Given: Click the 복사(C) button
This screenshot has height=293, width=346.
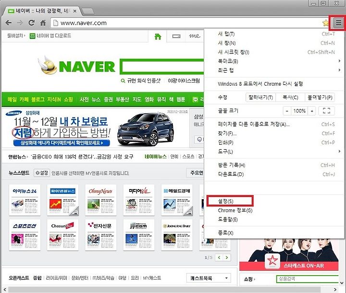Looking at the screenshot, I should pyautogui.click(x=290, y=98).
